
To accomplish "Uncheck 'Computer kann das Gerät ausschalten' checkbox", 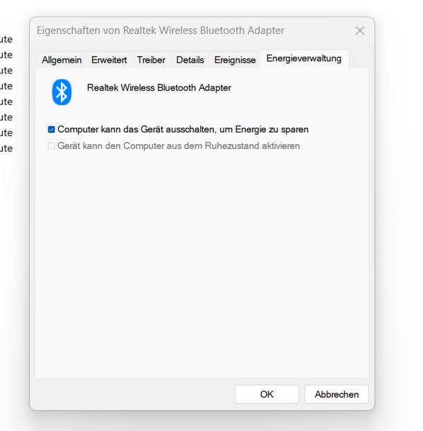I will [51, 130].
